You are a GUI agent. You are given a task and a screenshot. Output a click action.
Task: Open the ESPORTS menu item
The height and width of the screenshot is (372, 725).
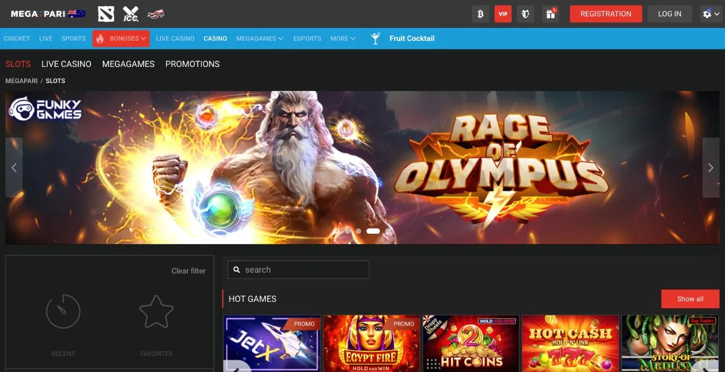[307, 38]
